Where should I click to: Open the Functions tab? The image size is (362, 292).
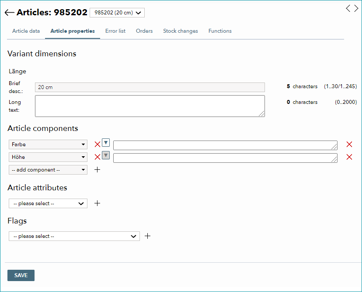pyautogui.click(x=220, y=31)
